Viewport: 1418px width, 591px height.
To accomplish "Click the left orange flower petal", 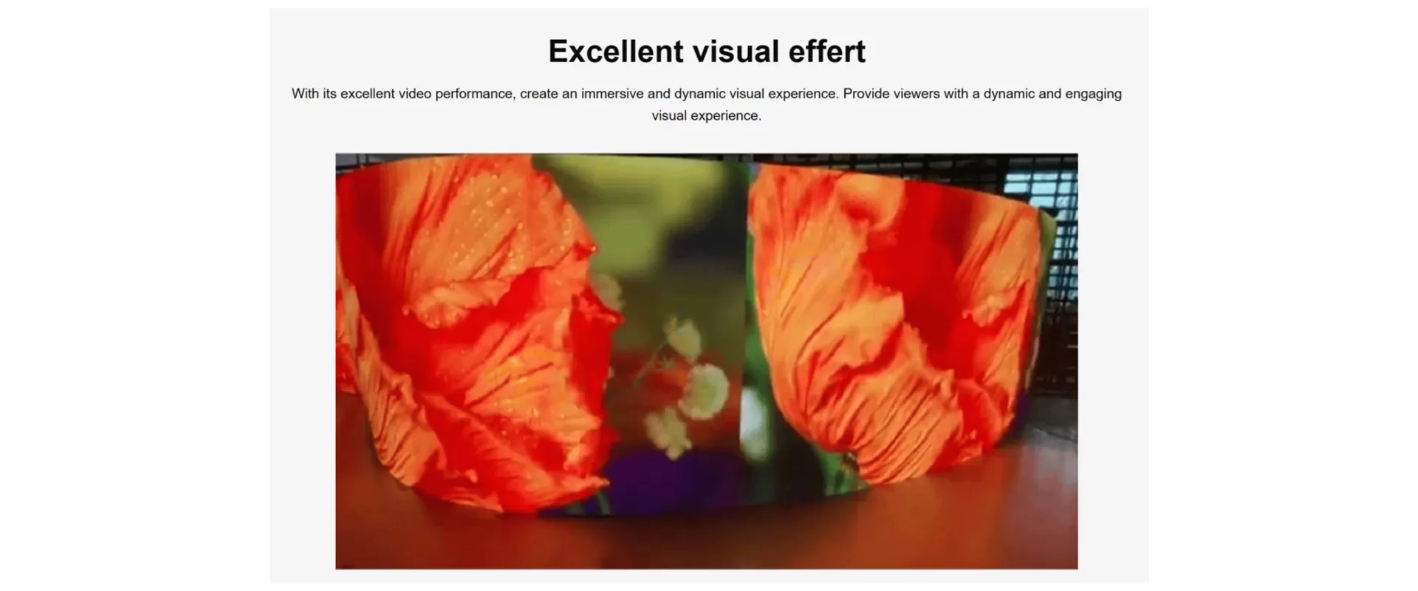I will click(473, 332).
